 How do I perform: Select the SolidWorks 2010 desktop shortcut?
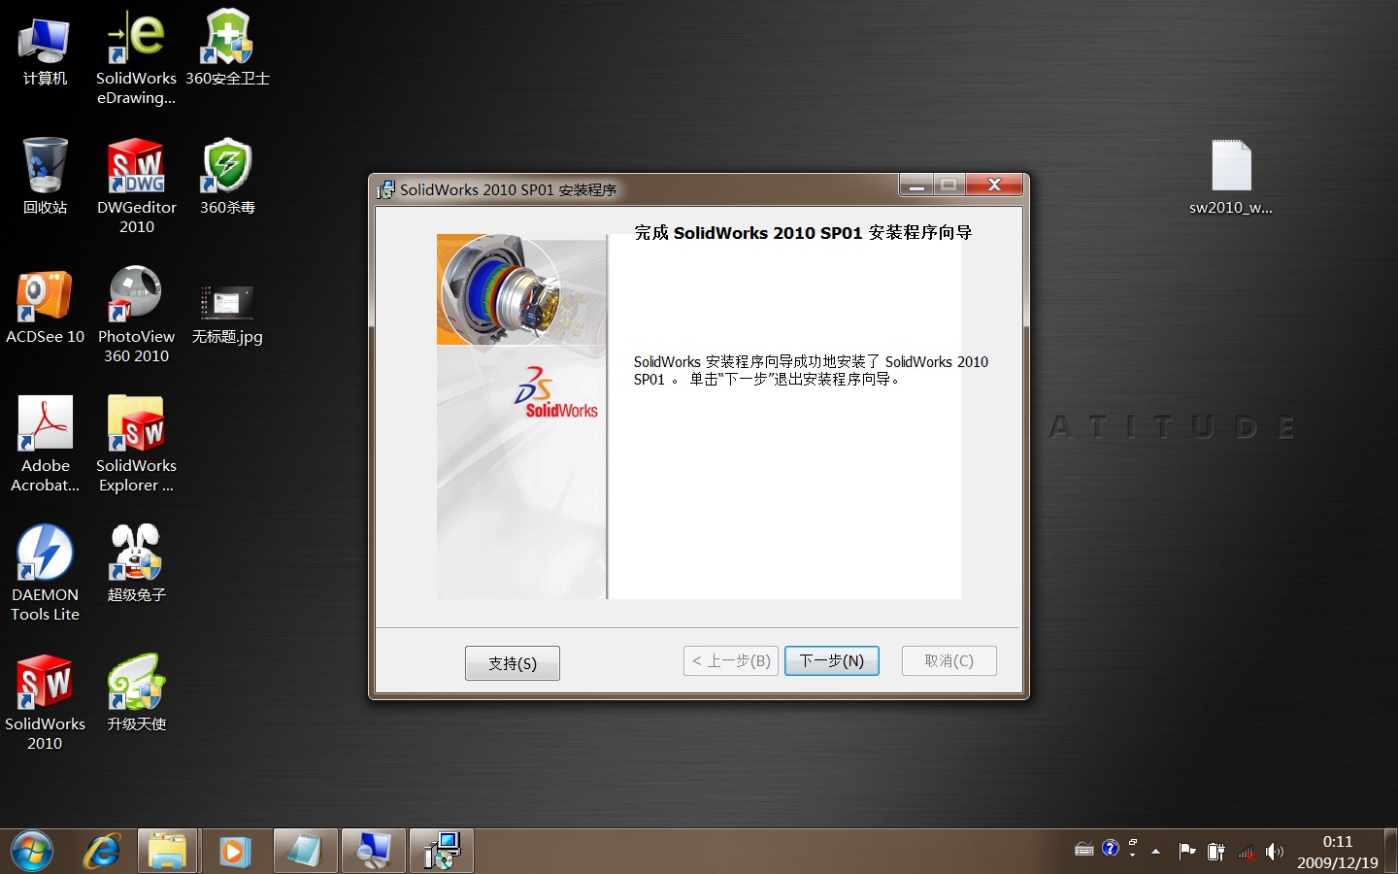pyautogui.click(x=45, y=703)
